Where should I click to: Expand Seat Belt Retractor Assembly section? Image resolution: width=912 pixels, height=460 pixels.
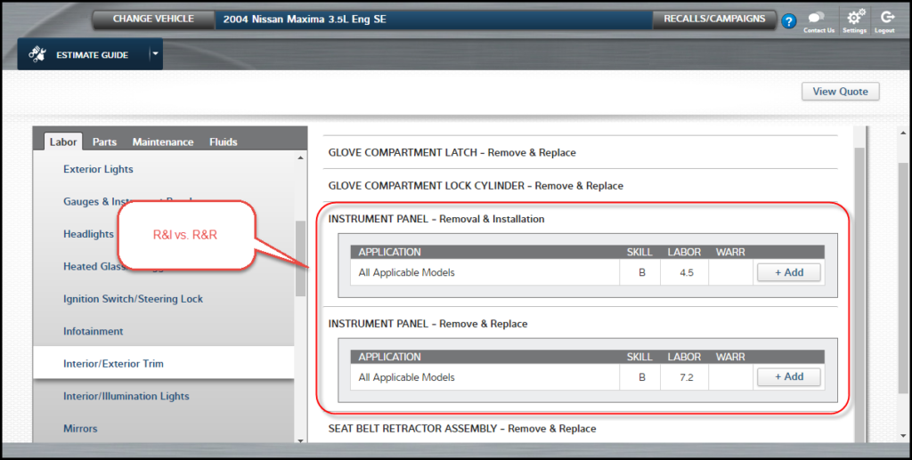click(461, 429)
